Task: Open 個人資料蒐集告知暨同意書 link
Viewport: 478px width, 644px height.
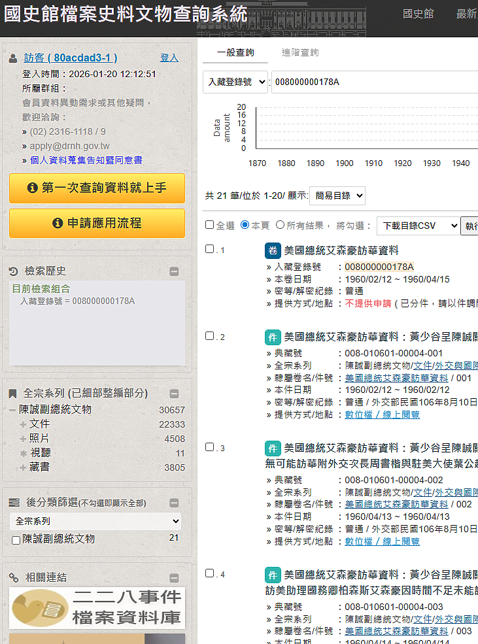Action: pyautogui.click(x=86, y=160)
